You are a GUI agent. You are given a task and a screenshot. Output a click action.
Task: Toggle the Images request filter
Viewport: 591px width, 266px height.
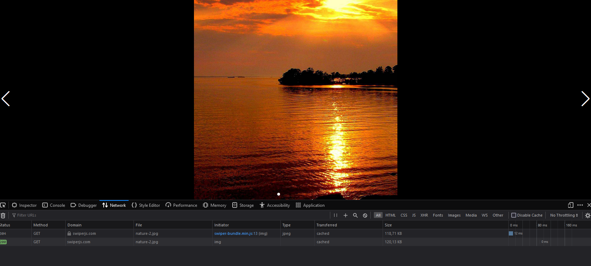click(454, 215)
